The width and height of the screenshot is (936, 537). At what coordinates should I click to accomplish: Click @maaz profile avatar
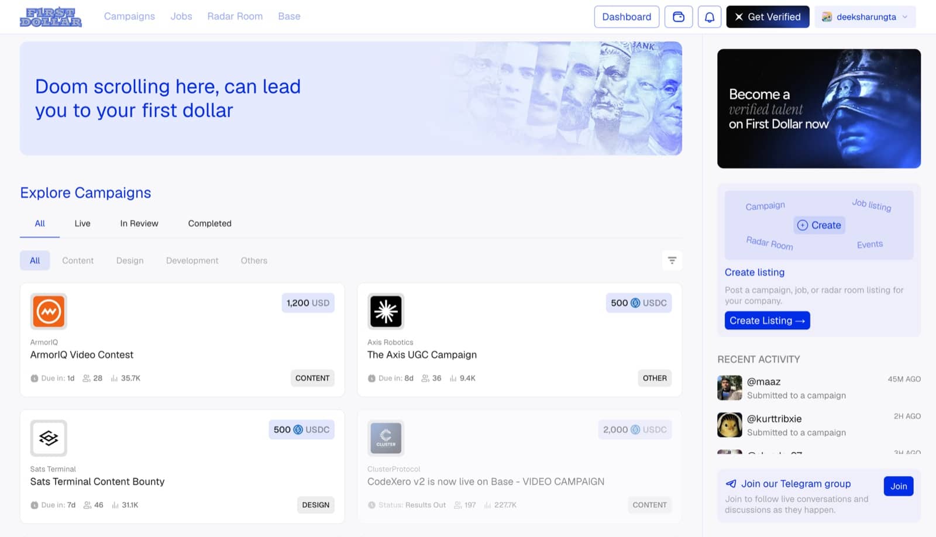(x=729, y=388)
